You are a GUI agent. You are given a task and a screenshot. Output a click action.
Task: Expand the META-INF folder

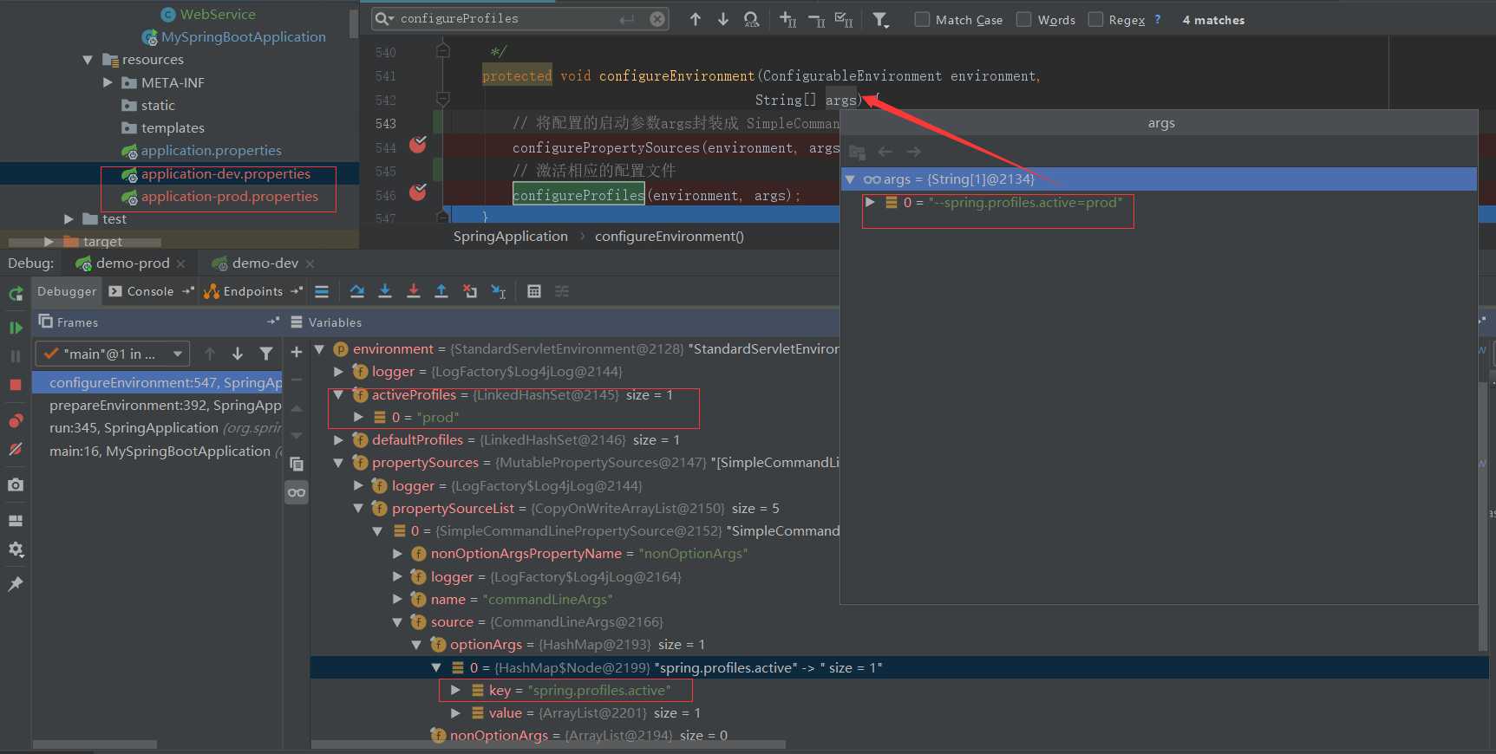click(x=108, y=82)
